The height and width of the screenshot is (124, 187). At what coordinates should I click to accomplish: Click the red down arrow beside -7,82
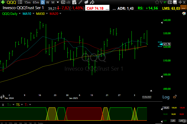click(x=58, y=8)
